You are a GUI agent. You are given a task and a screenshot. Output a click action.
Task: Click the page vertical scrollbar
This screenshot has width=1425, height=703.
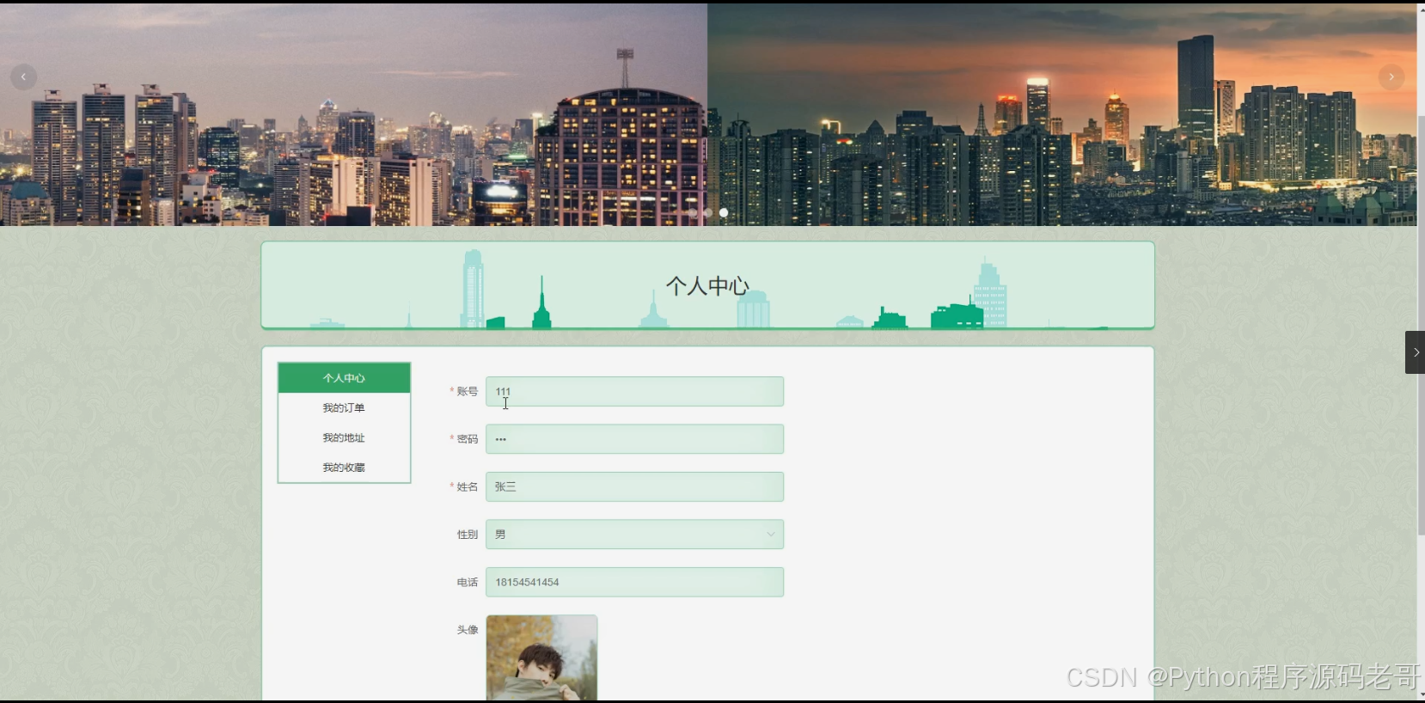click(x=1421, y=327)
